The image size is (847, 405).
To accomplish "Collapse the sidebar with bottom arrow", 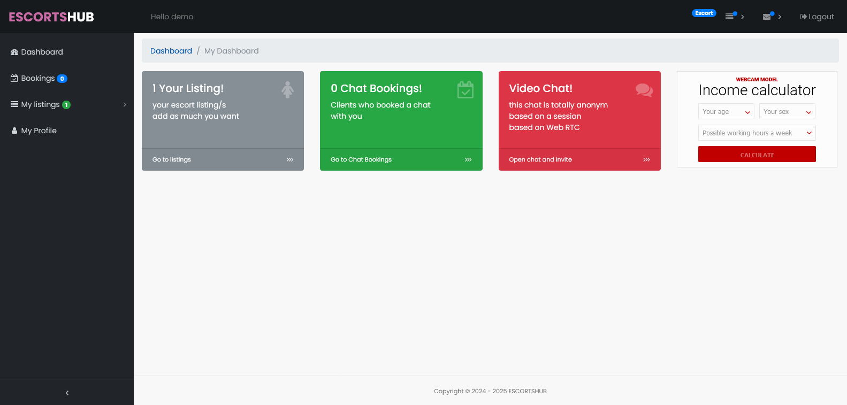I will [67, 393].
